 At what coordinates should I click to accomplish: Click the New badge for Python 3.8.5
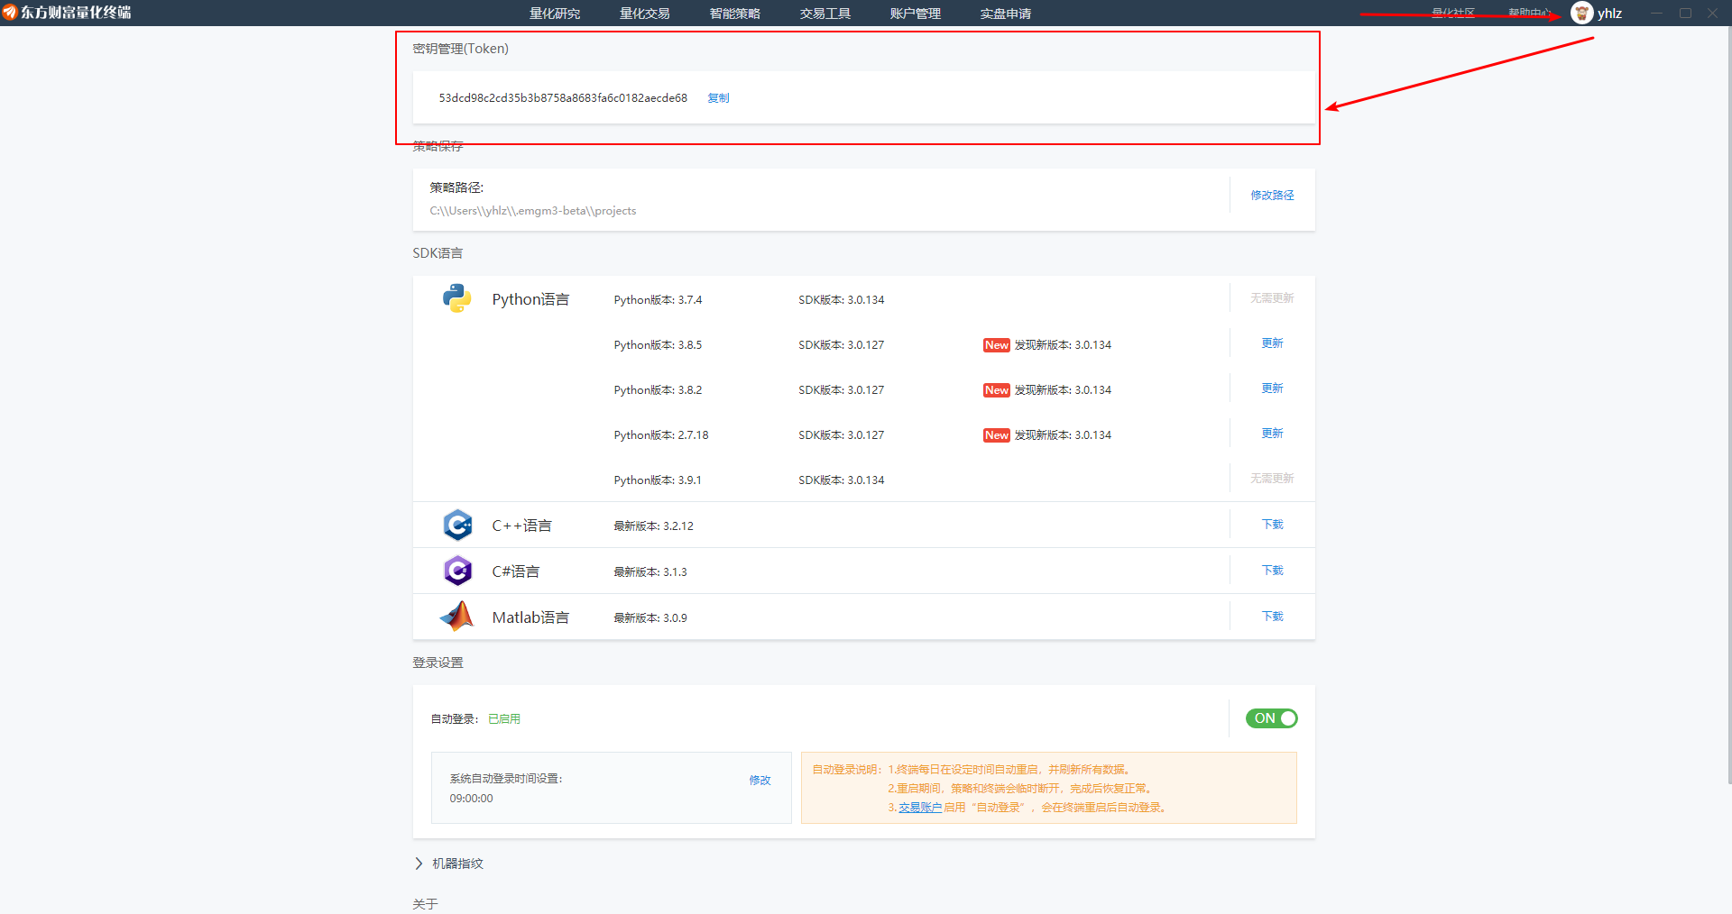coord(996,345)
